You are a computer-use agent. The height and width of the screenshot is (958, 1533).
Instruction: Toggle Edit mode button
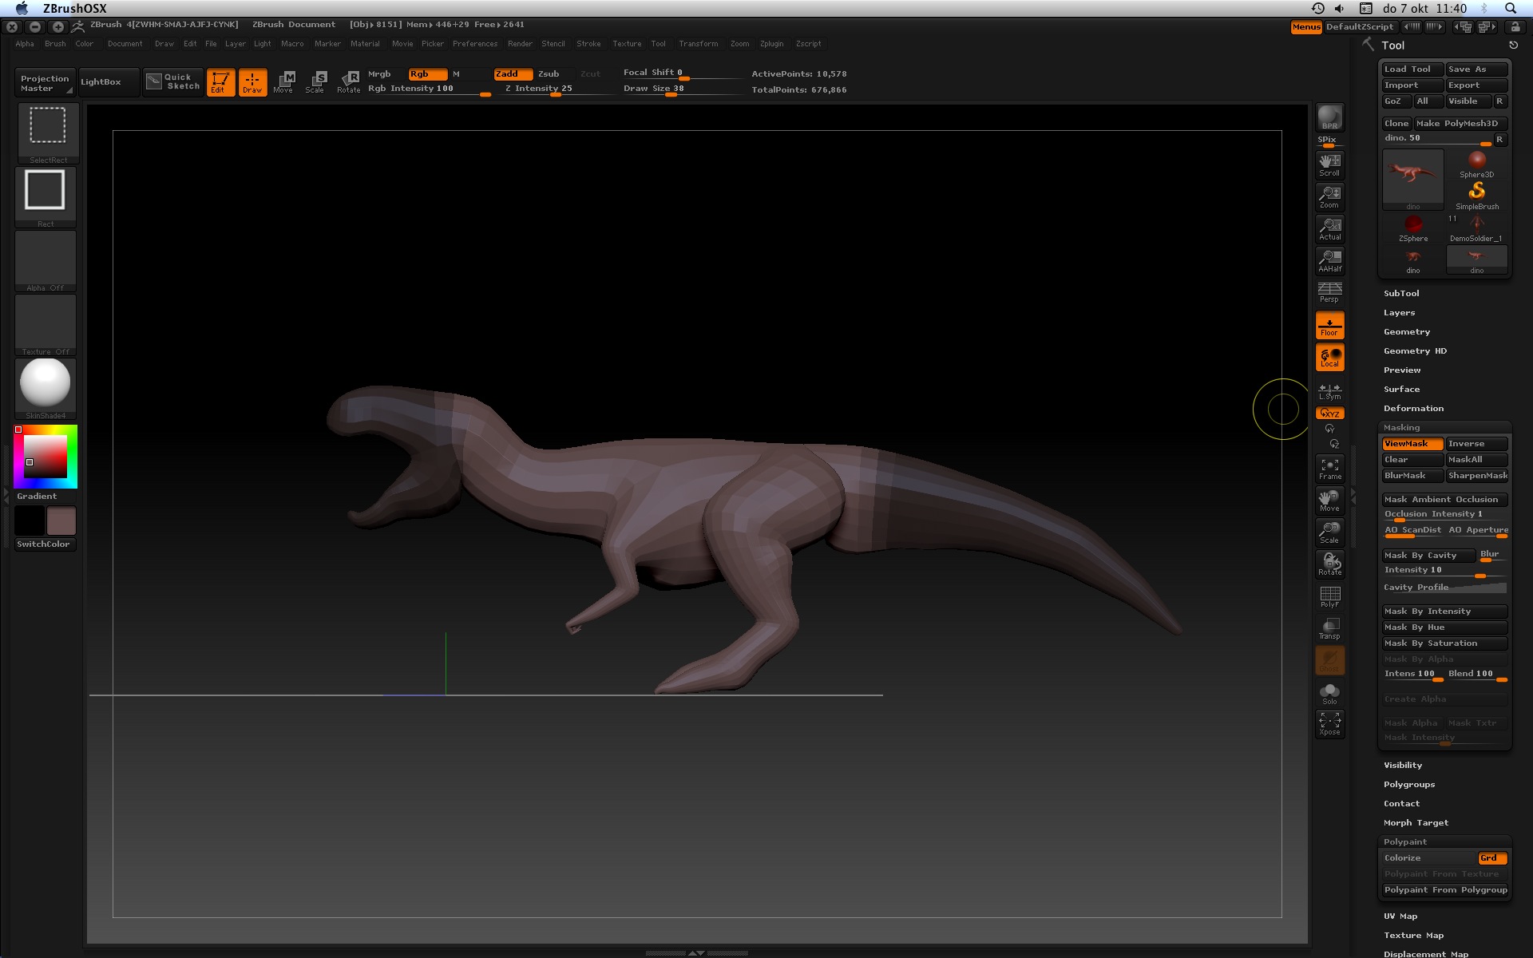(x=220, y=82)
